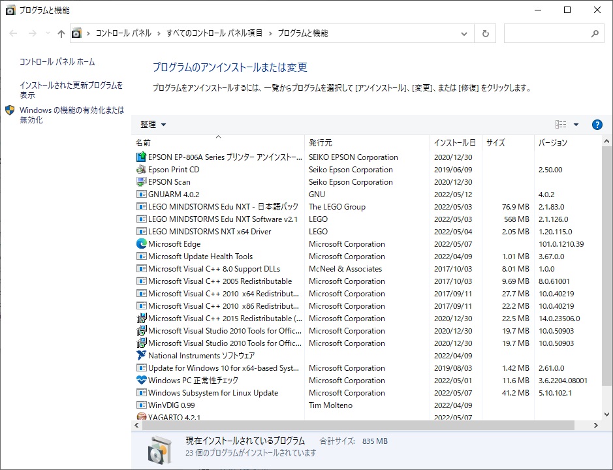
Task: Sort the list by 発行元 column
Action: point(367,143)
